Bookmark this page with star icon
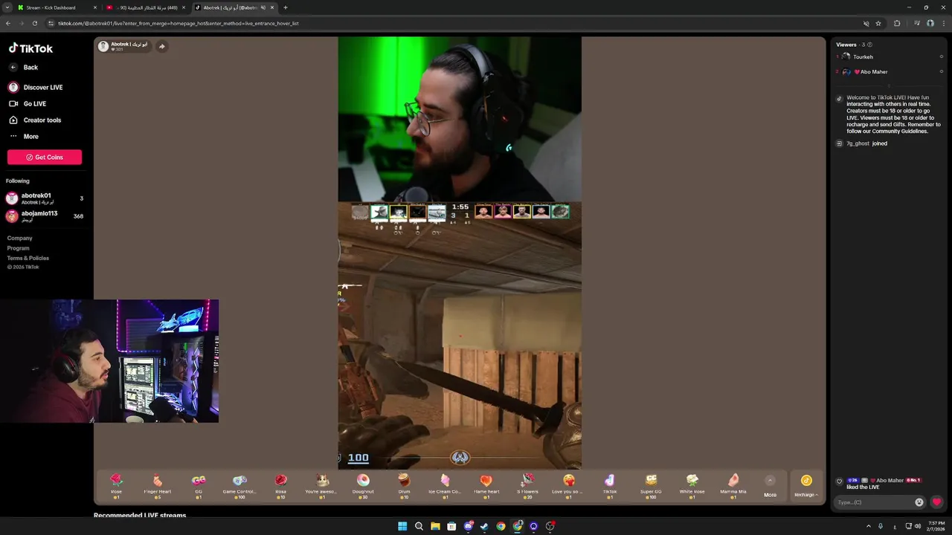The image size is (952, 535). (x=878, y=23)
